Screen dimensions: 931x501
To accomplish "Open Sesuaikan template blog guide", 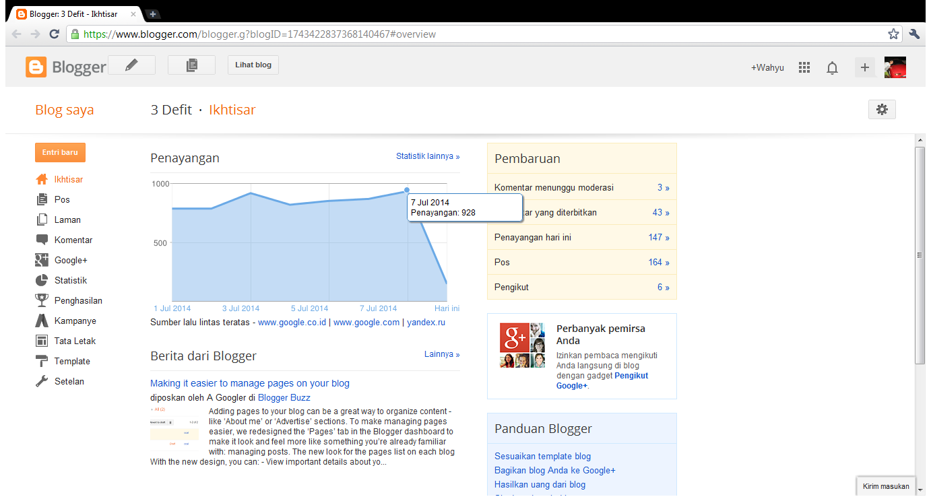I will [x=542, y=457].
